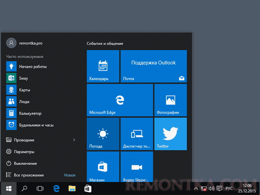
Task: Open the Microsoft Edge tile
Action: (120, 100)
